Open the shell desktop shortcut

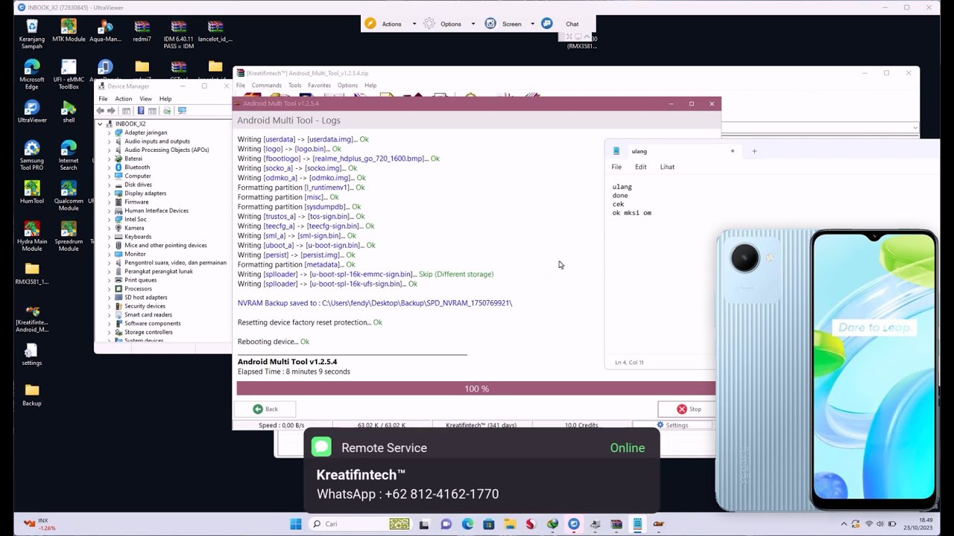coord(69,112)
